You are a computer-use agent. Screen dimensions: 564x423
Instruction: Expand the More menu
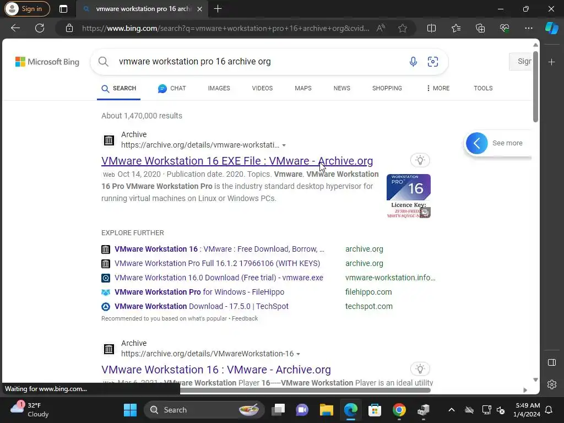pyautogui.click(x=438, y=88)
